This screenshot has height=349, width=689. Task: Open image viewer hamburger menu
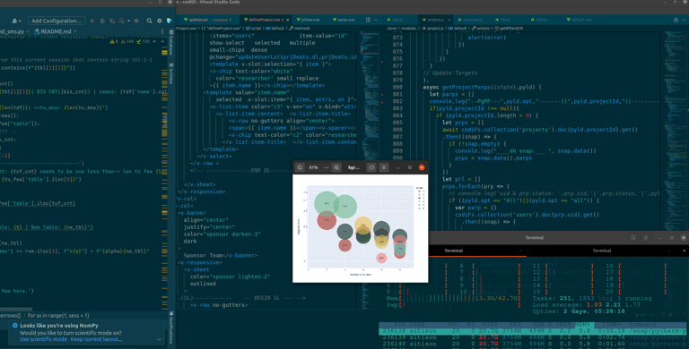pos(384,167)
